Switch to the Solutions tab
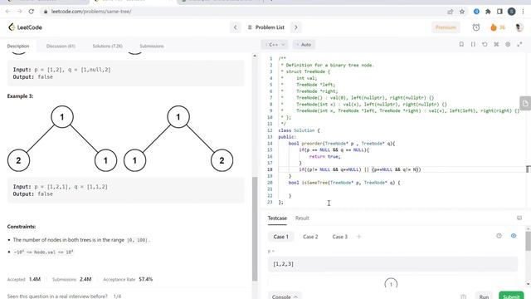This screenshot has height=299, width=531. pyautogui.click(x=108, y=46)
